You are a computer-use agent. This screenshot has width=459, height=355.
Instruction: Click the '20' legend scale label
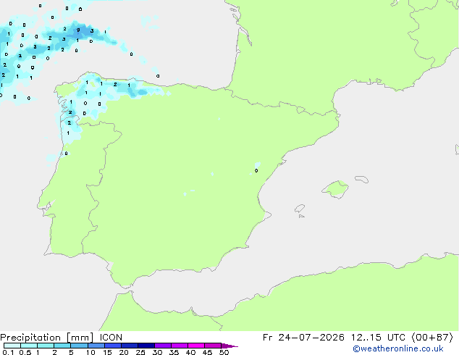[124, 352]
